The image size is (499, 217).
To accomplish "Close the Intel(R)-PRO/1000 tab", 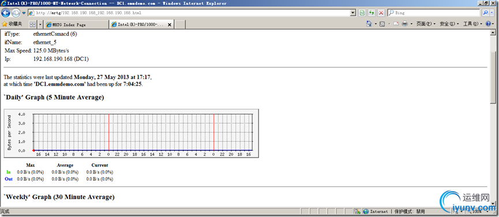I will coord(169,25).
